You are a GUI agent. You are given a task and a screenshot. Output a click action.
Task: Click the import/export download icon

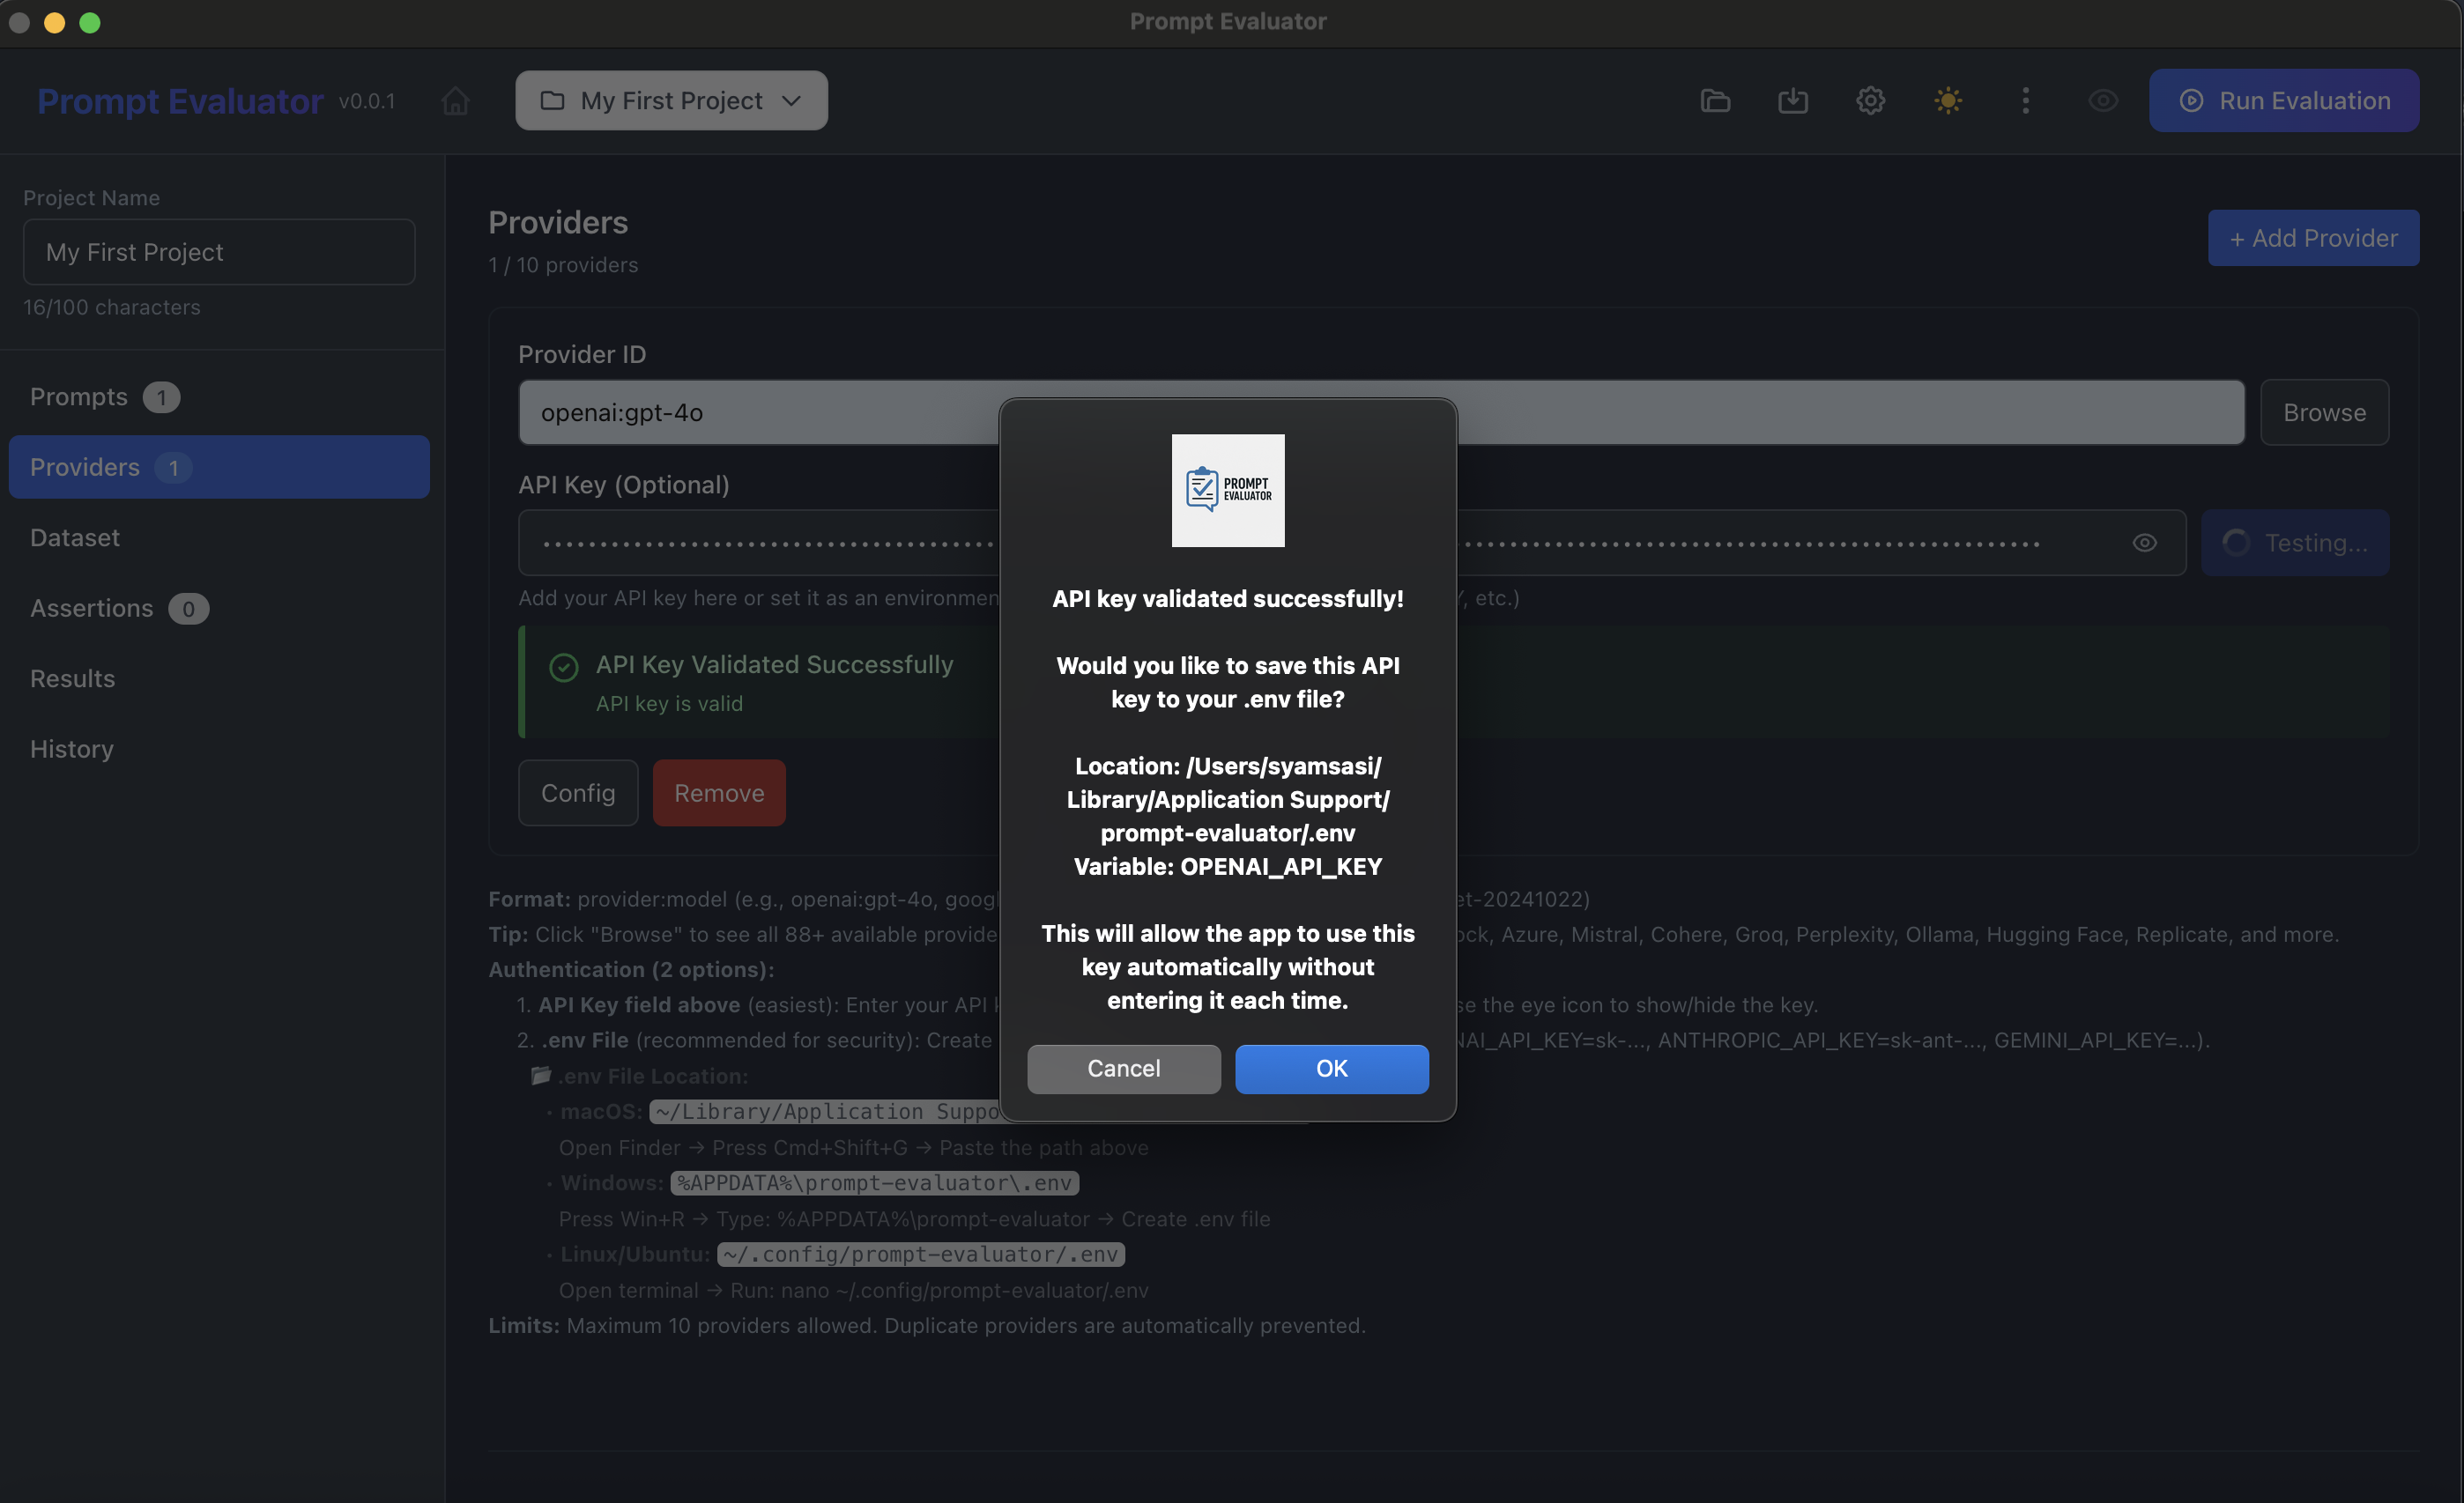pos(1793,100)
